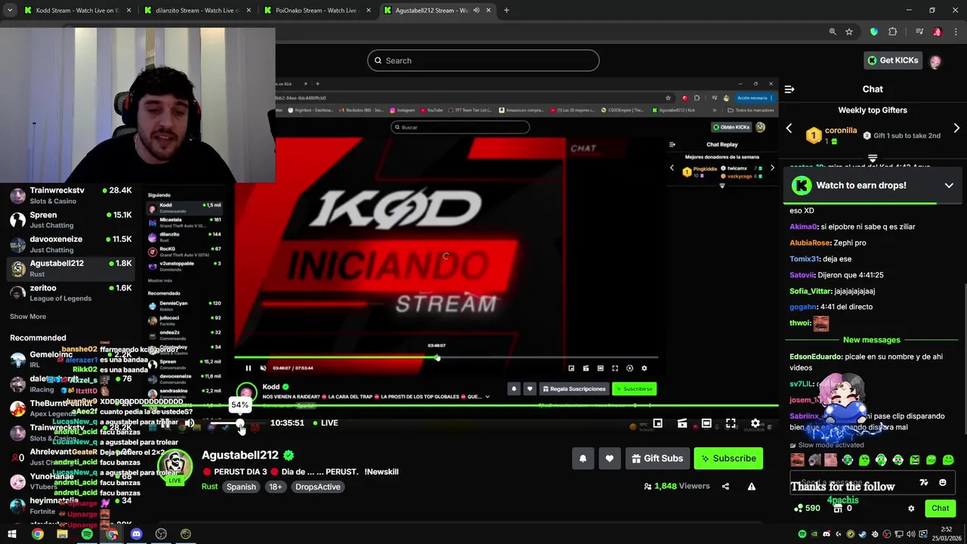The width and height of the screenshot is (967, 544).
Task: Click the Get KICKs button
Action: [x=893, y=60]
